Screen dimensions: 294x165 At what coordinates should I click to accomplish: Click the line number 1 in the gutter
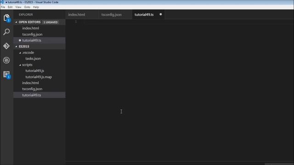[76, 22]
